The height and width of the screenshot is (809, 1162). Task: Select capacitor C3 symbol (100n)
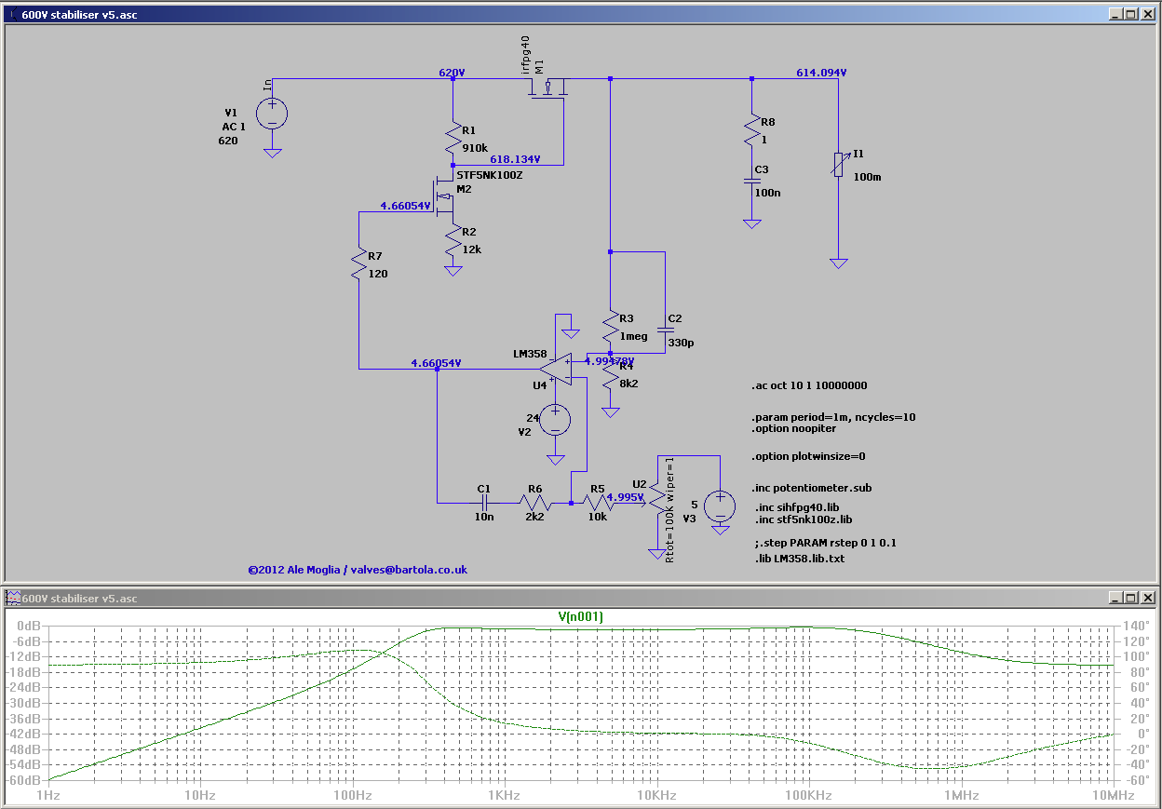(x=751, y=182)
